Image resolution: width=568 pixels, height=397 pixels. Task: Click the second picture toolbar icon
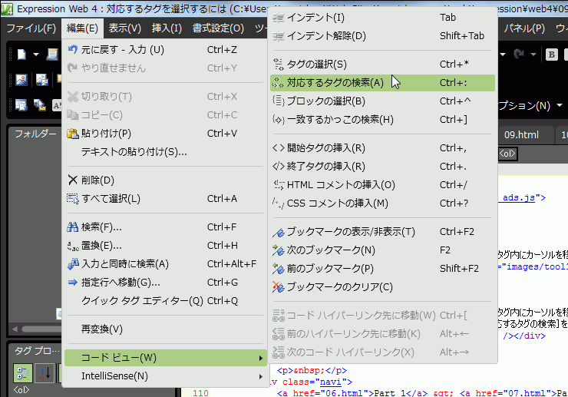(42, 79)
